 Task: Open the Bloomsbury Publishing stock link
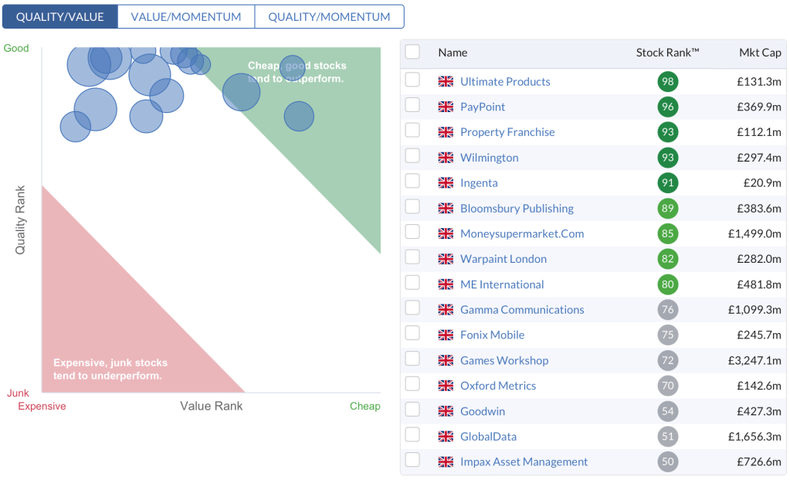tap(517, 208)
